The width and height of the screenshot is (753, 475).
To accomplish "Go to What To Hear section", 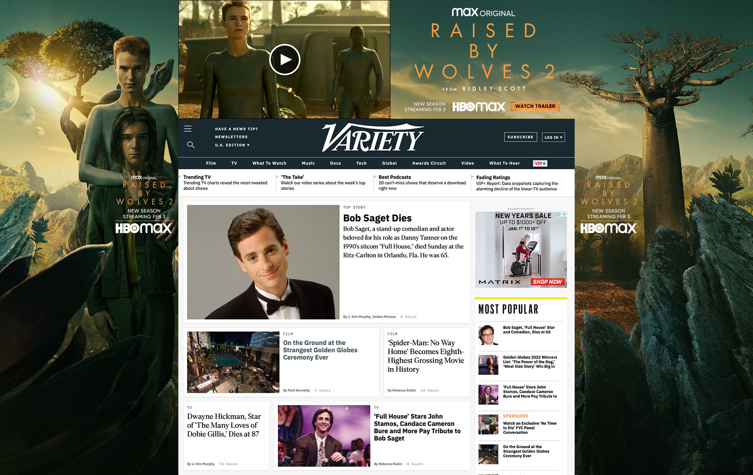I will [x=504, y=163].
